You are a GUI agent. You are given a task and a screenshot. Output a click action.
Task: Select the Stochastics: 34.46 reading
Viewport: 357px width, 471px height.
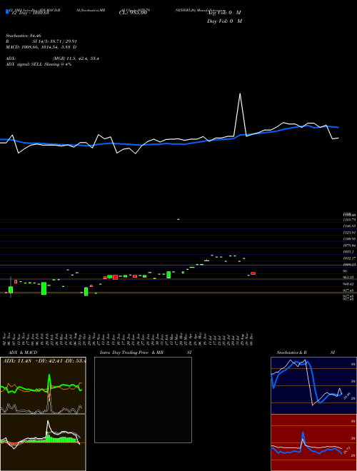click(x=24, y=36)
